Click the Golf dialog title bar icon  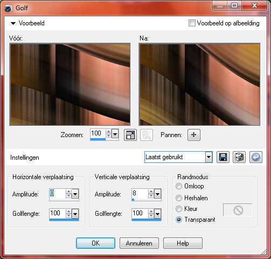[8, 8]
